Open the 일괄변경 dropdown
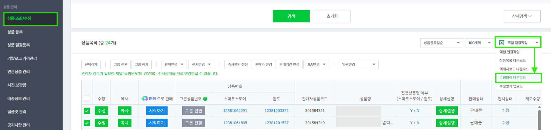Viewport: 551px width, 130px height. tap(359, 65)
